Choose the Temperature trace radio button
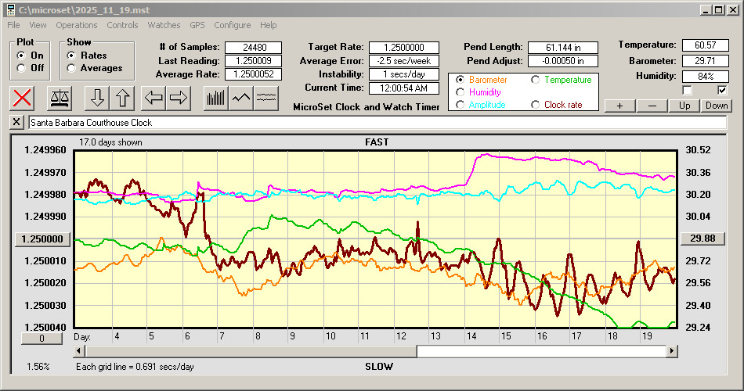Viewport: 744px width, 391px height. [536, 80]
